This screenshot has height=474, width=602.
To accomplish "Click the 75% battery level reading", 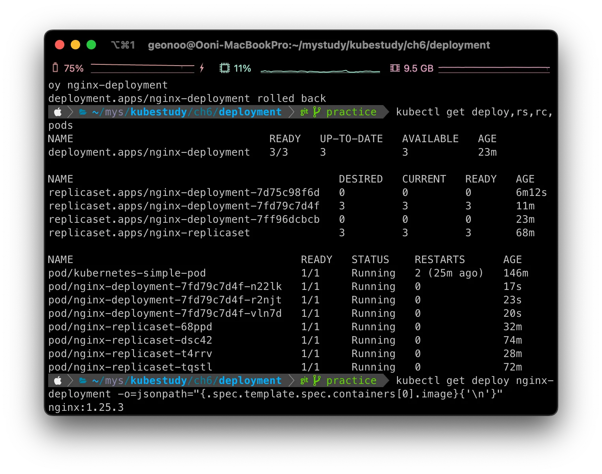I will (74, 68).
